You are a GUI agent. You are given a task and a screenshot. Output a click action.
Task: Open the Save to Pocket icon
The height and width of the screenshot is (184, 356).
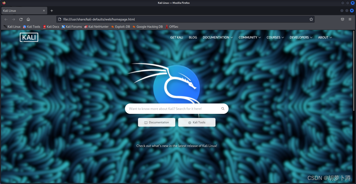pyautogui.click(x=342, y=19)
